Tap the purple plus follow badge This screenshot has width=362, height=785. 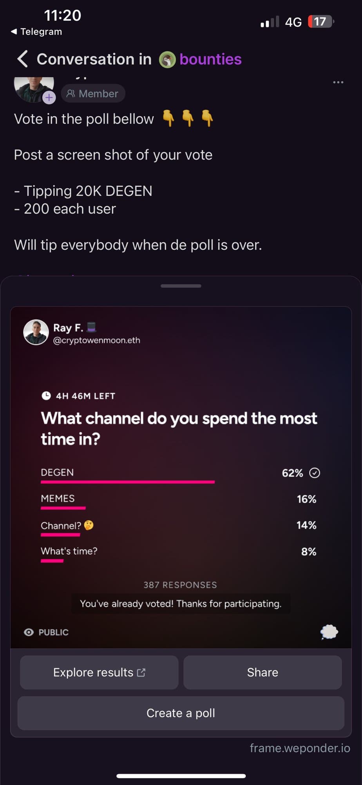coord(49,97)
